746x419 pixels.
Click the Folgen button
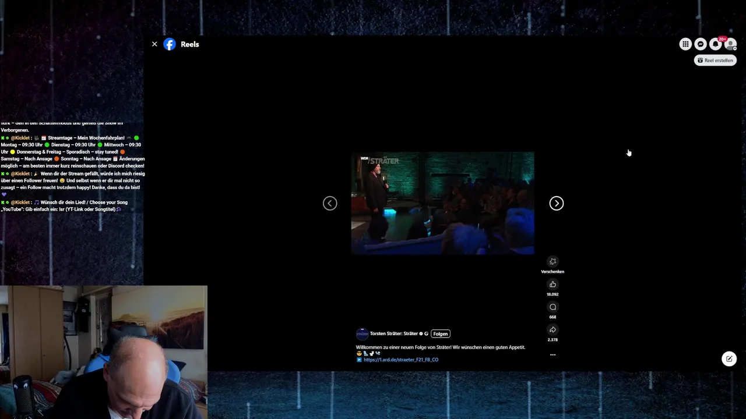click(441, 334)
